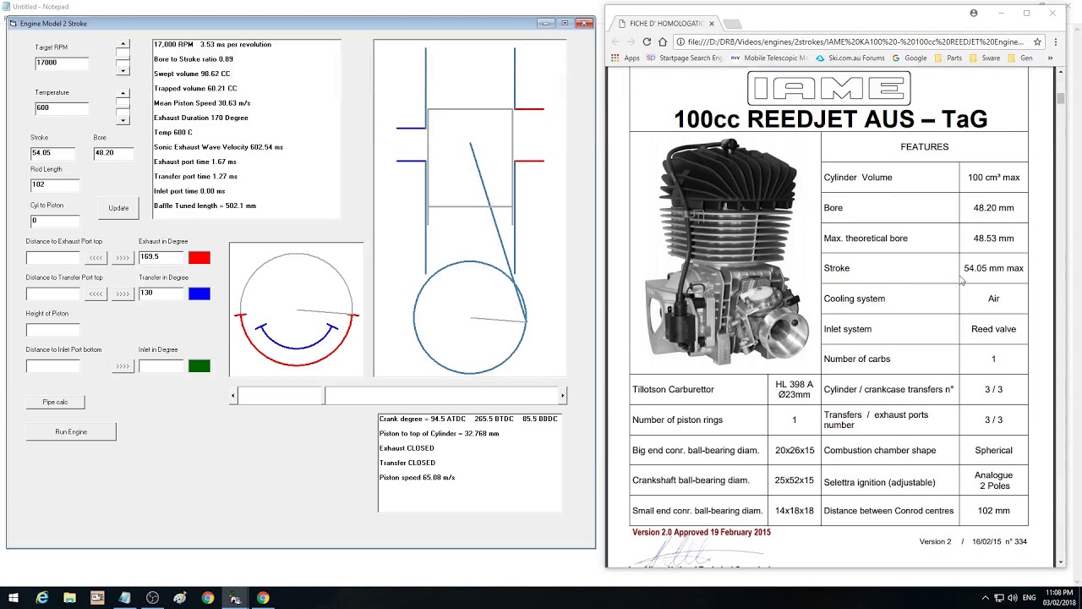Click 'Baffle Tuned length = 502.1 mm' line
Viewport: 1082px width, 609px height.
coord(205,206)
